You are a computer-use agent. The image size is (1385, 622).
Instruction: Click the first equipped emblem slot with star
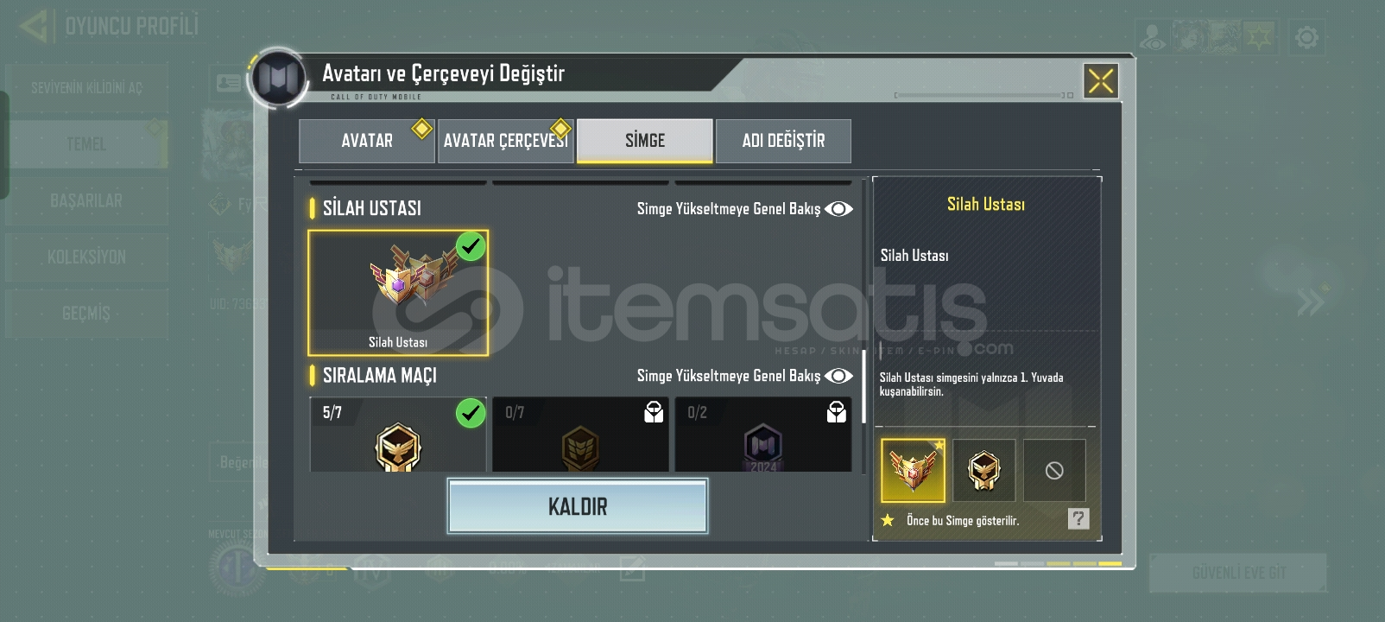point(913,471)
